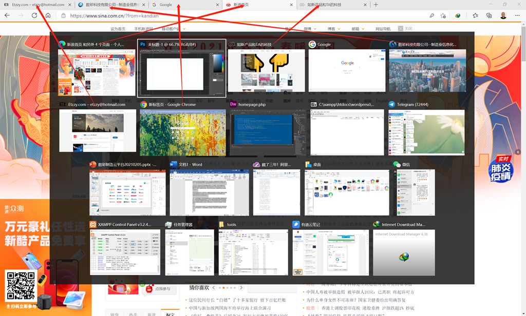This screenshot has height=316, width=526.
Task: Click the Edge icon for 新浪首页 和另外 4 个页面
Action: (x=62, y=44)
